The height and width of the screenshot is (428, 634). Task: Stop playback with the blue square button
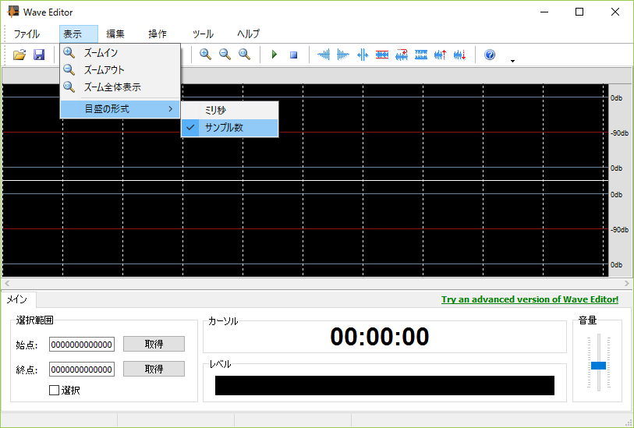294,55
